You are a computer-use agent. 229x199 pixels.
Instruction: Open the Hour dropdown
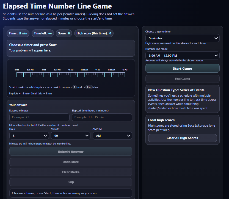[29, 136]
